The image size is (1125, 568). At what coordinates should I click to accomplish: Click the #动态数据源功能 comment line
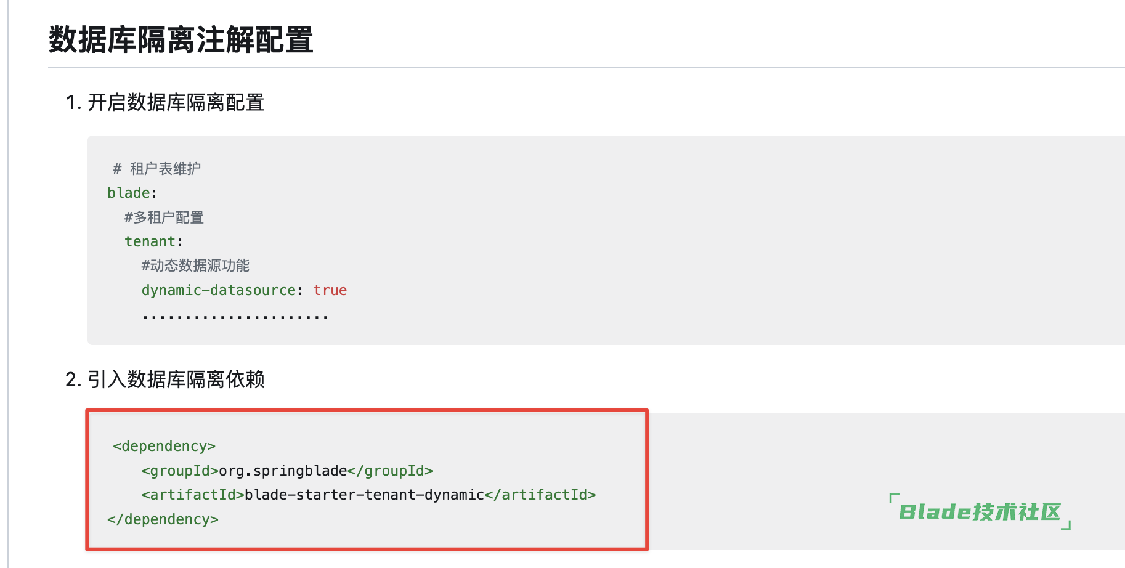click(195, 266)
